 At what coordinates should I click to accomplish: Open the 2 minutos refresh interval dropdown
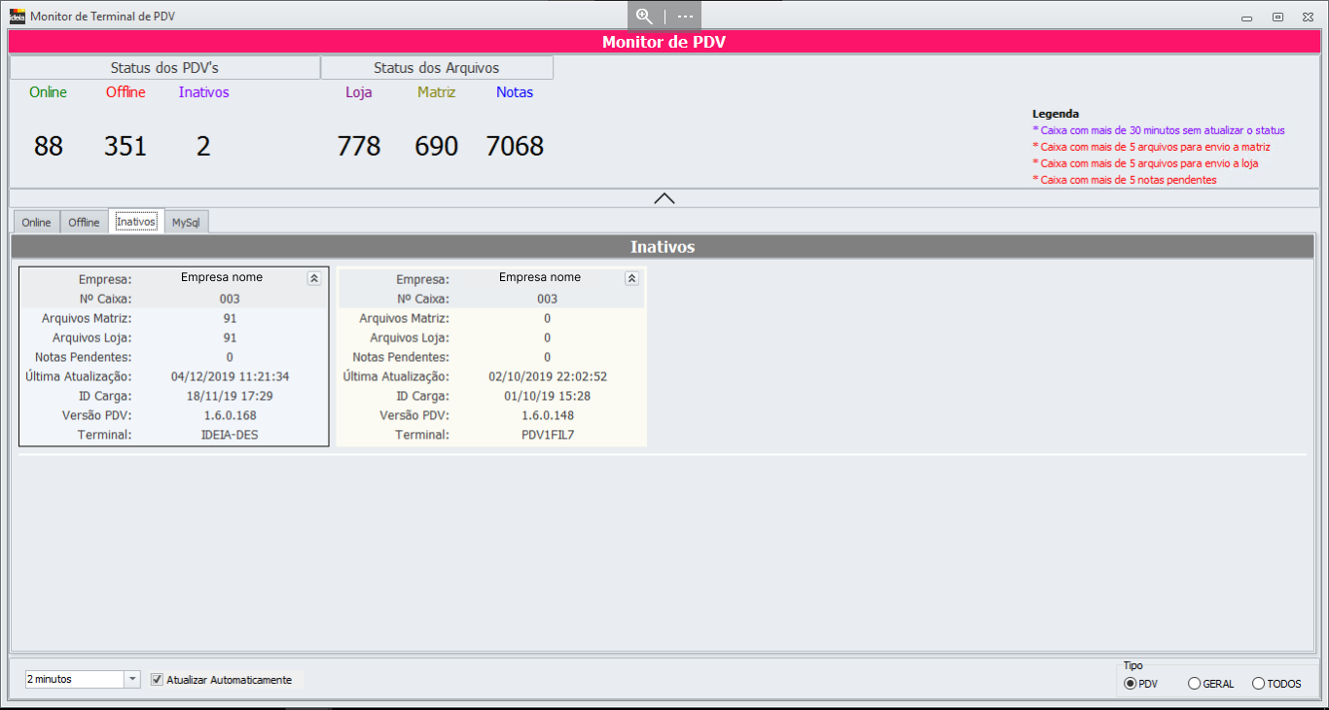133,680
